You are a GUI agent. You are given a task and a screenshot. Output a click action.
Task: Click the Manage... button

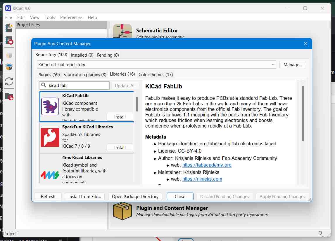point(293,64)
